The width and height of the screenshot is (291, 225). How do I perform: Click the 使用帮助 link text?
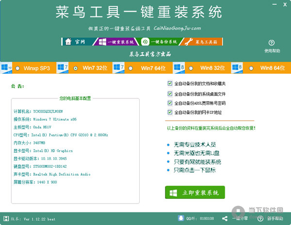(x=272, y=51)
